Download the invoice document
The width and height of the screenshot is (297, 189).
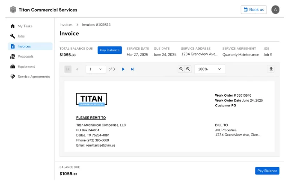click(x=271, y=69)
